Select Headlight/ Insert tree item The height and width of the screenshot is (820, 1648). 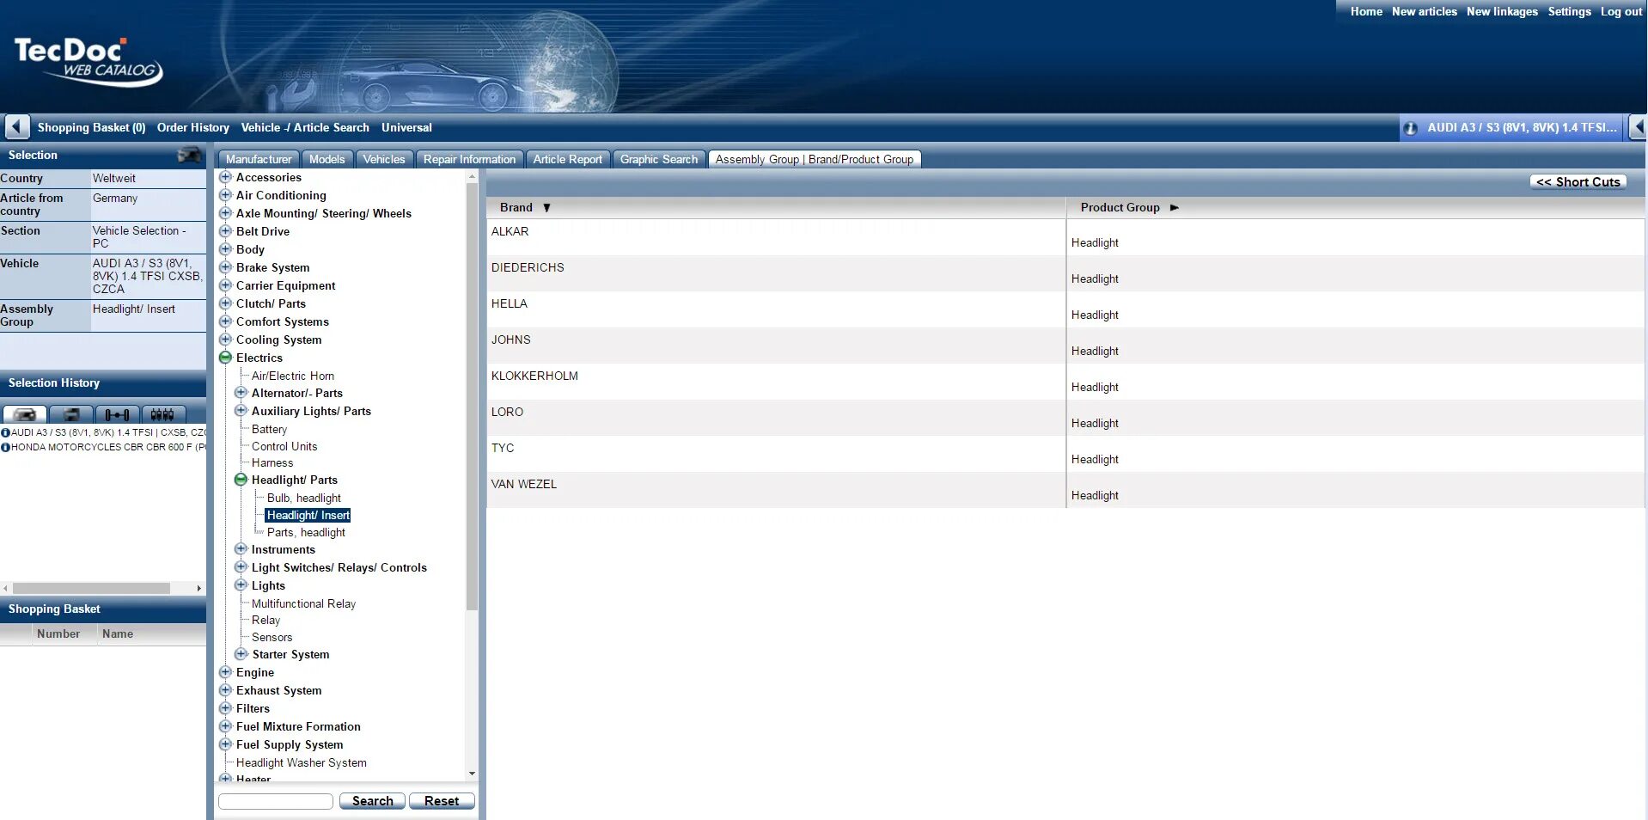point(308,516)
